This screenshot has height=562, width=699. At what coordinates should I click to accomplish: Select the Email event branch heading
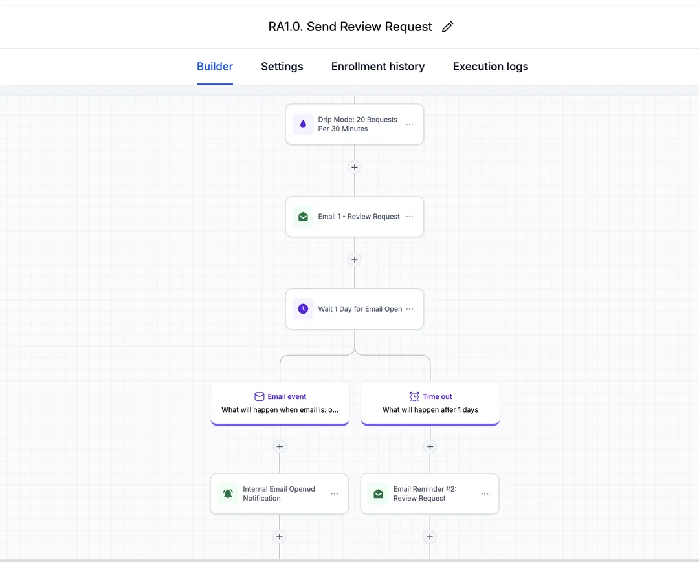(x=287, y=396)
